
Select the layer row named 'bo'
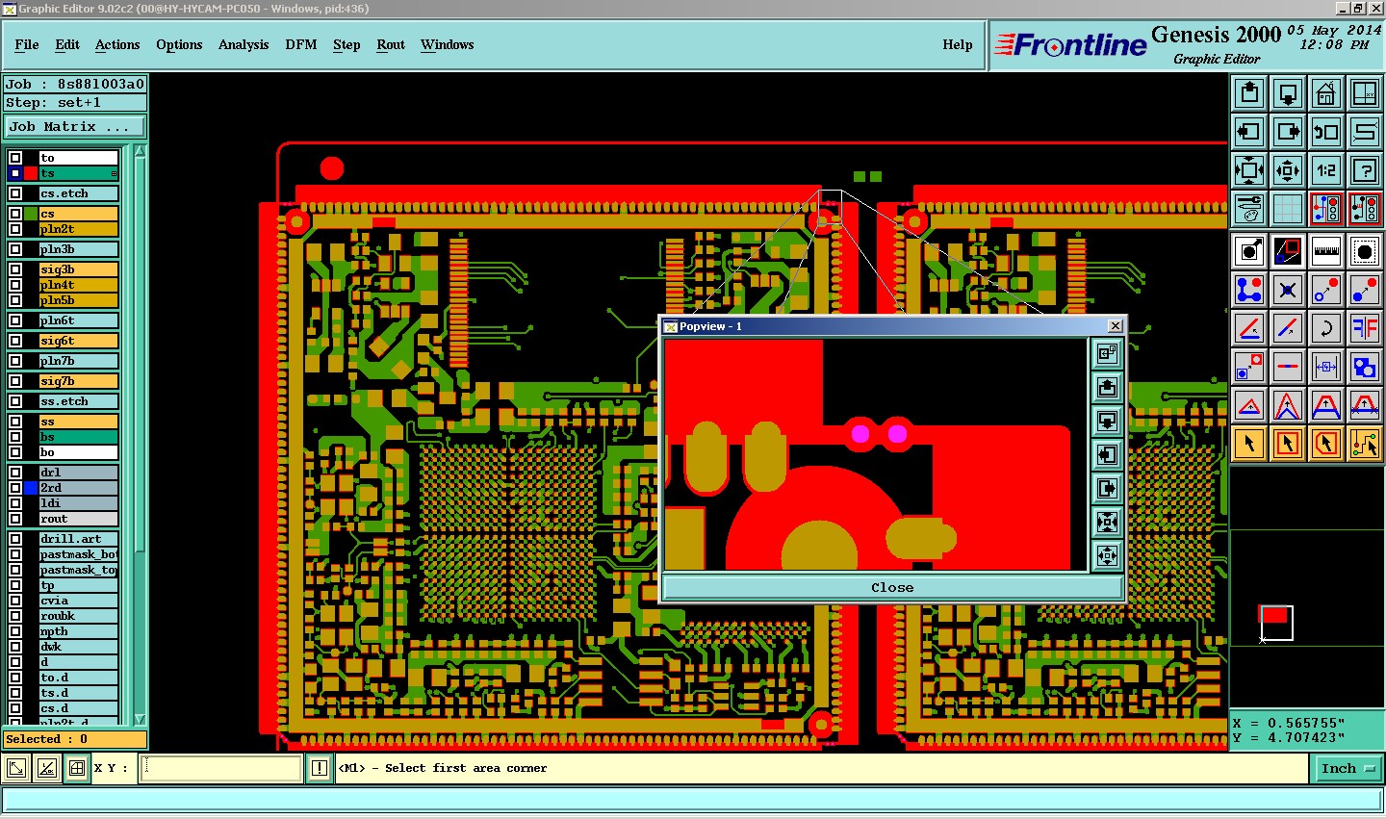[79, 452]
